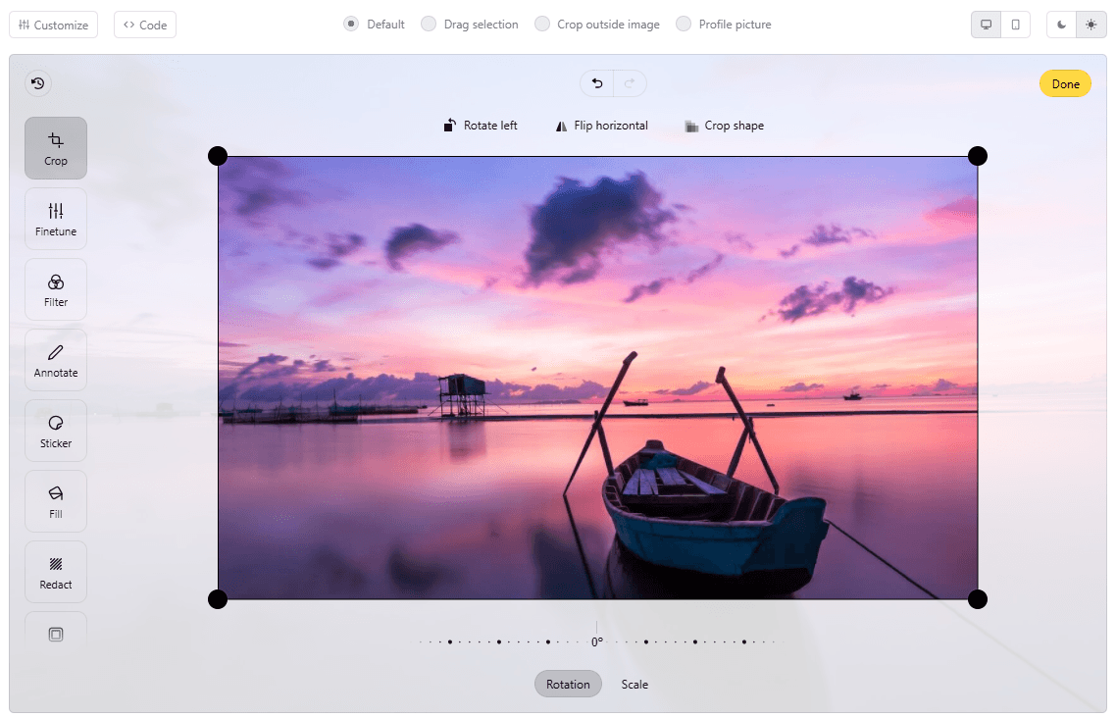The image size is (1116, 717).
Task: Open the Scale tab
Action: (634, 684)
